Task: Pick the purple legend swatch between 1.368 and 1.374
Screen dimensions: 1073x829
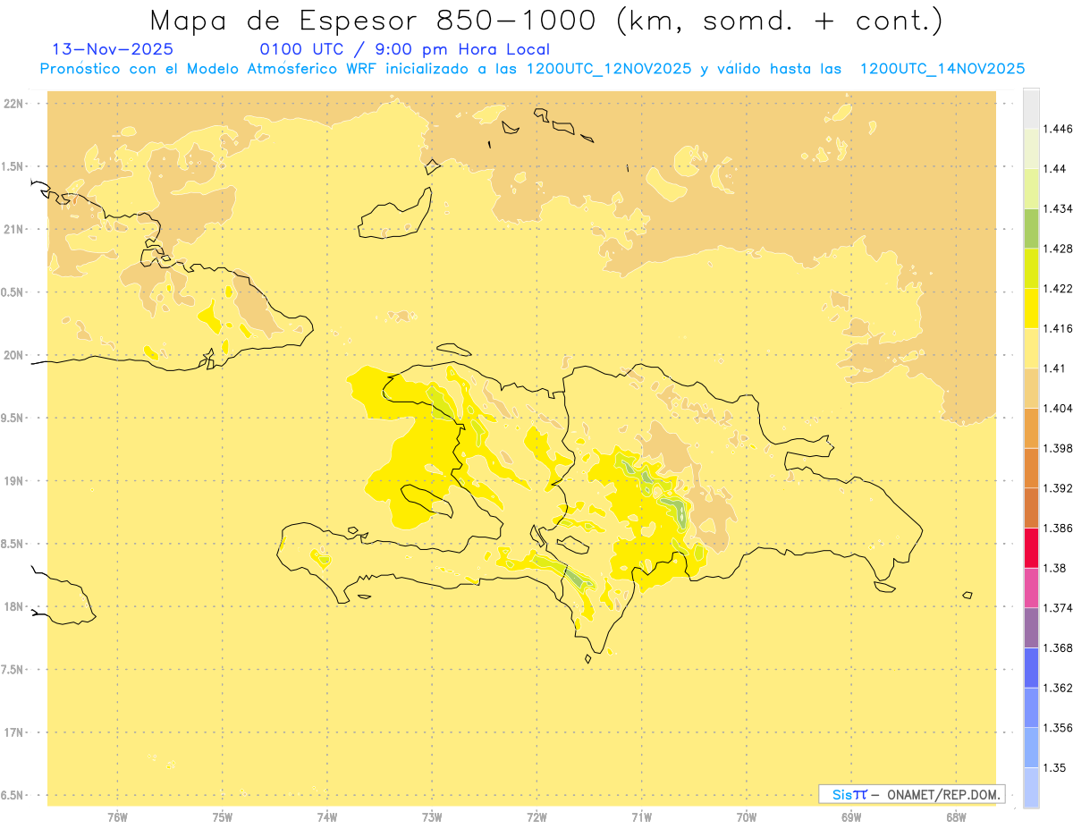Action: click(x=1031, y=628)
